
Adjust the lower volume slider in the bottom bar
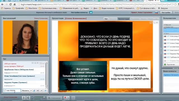39,99
